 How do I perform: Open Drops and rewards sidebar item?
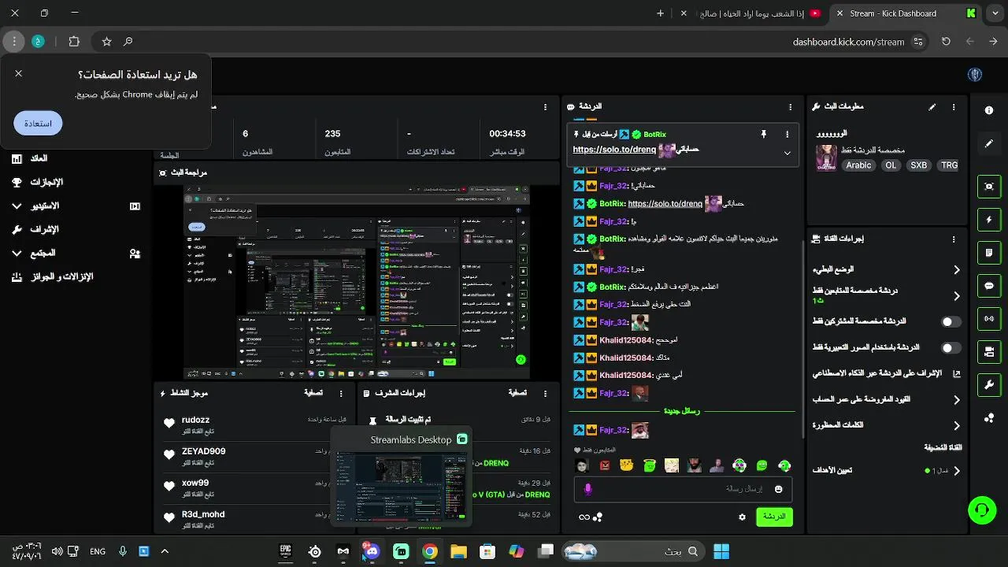[52, 276]
